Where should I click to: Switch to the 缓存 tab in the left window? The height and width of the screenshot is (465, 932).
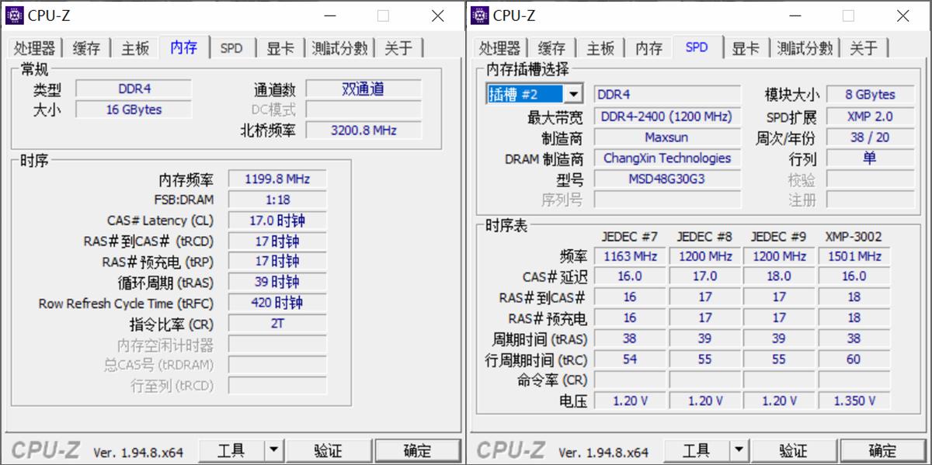(x=86, y=48)
